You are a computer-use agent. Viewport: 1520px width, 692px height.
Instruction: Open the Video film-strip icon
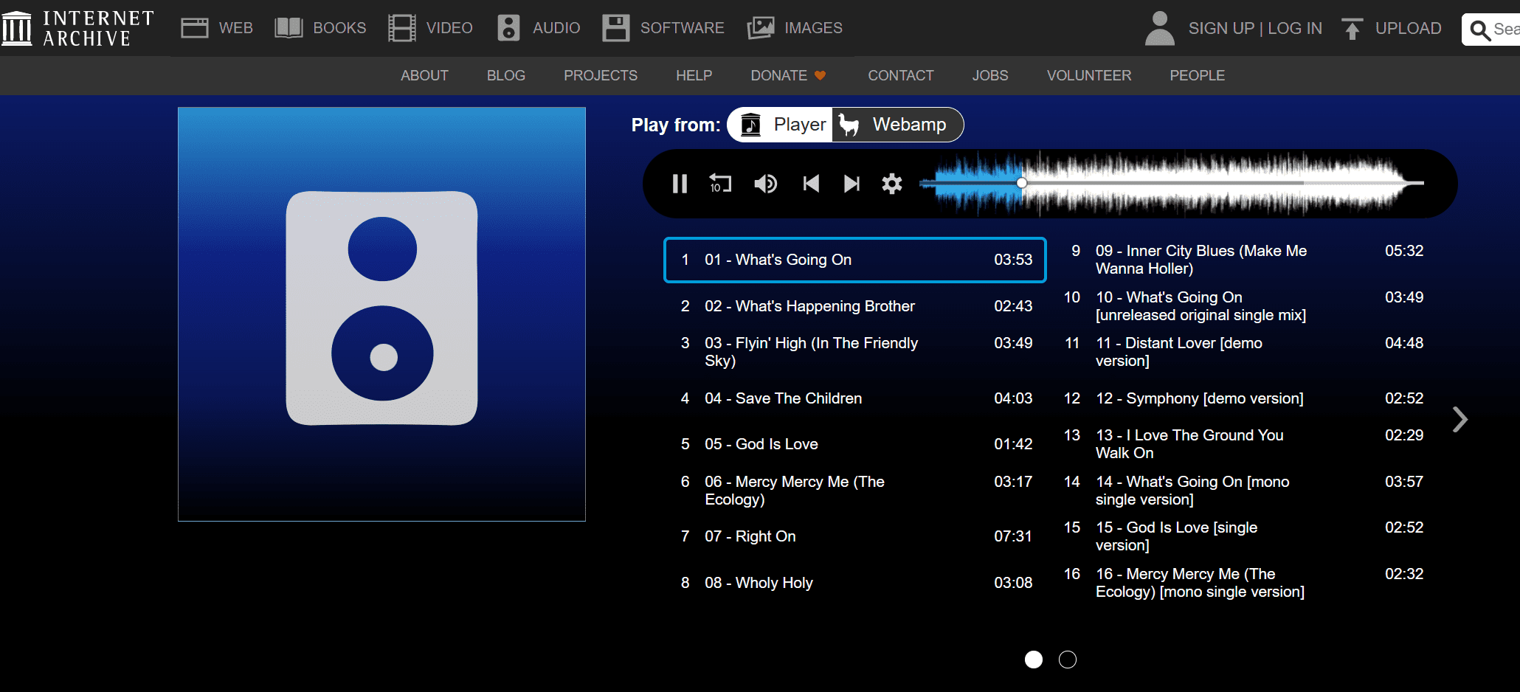(402, 28)
